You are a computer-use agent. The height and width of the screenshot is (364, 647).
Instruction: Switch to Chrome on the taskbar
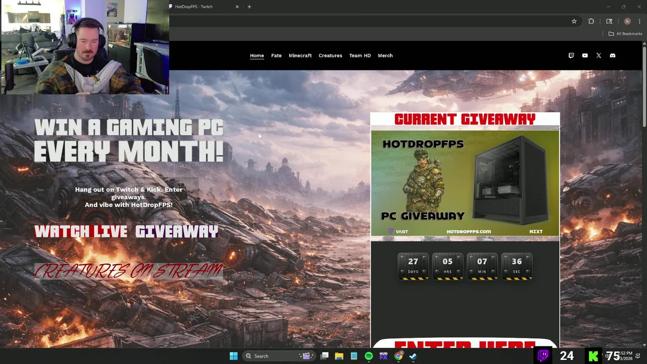pyautogui.click(x=398, y=356)
